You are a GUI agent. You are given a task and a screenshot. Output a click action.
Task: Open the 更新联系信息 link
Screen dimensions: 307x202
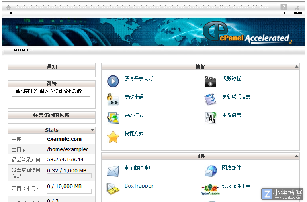click(236, 97)
